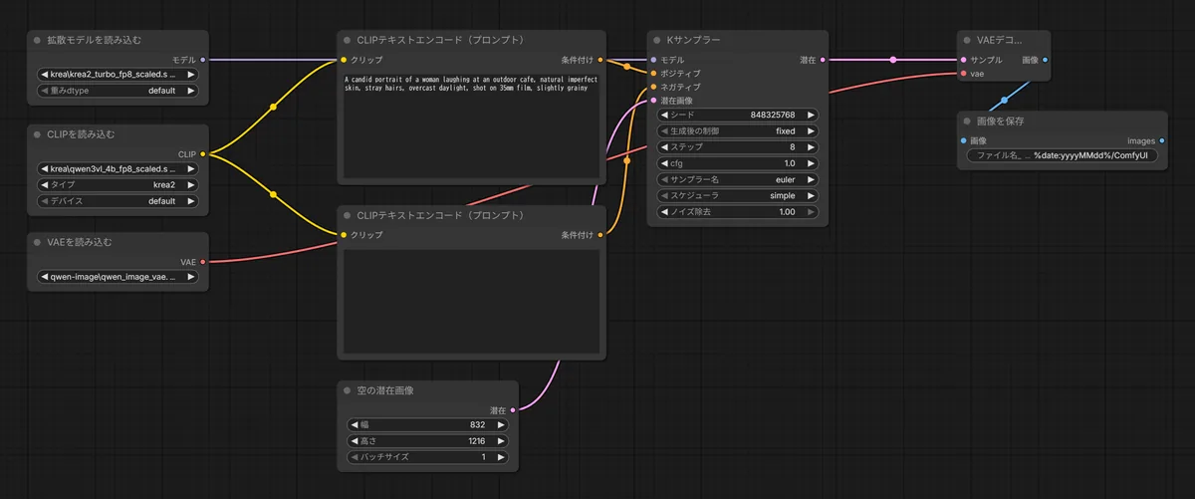This screenshot has height=499, width=1195.
Task: Click the 画像 input port on 画像を保存
Action: coord(963,140)
